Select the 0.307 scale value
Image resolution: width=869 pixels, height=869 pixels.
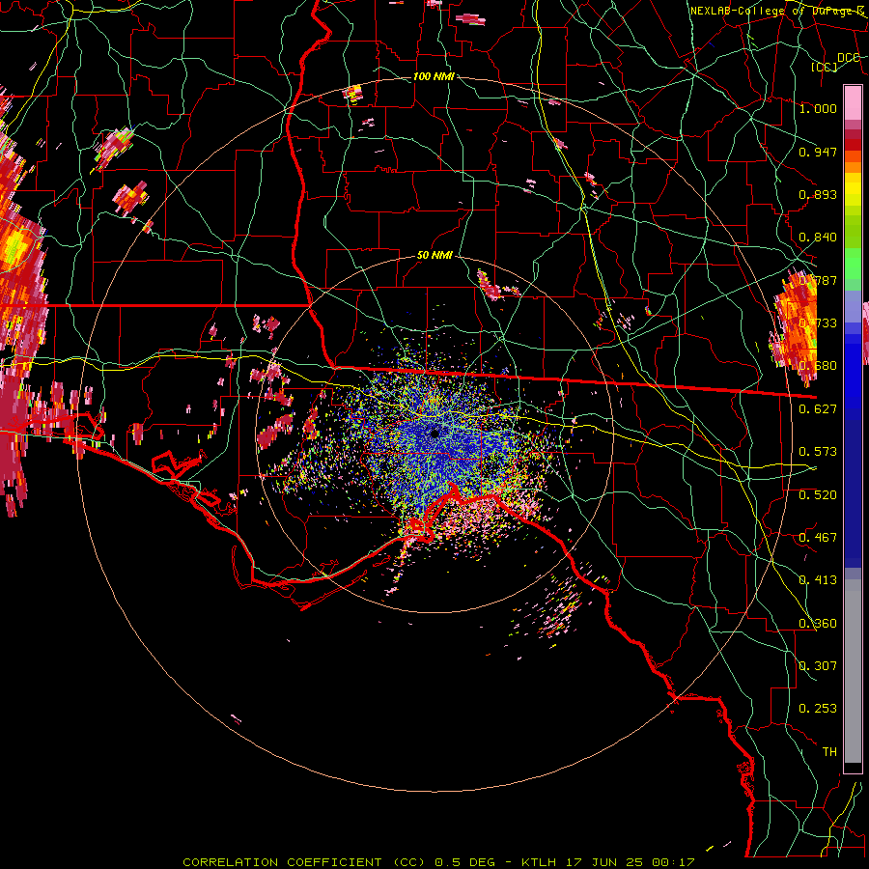(818, 665)
